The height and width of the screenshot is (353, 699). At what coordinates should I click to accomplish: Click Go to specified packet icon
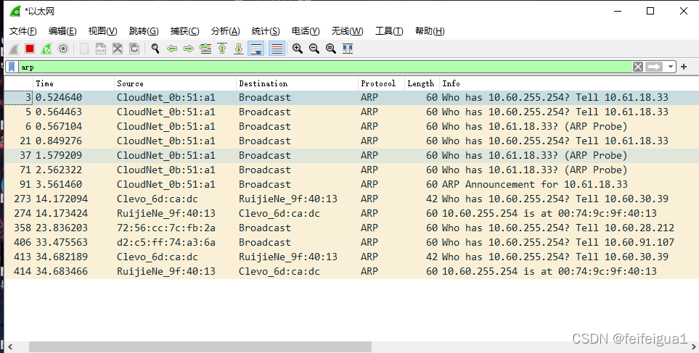[205, 49]
